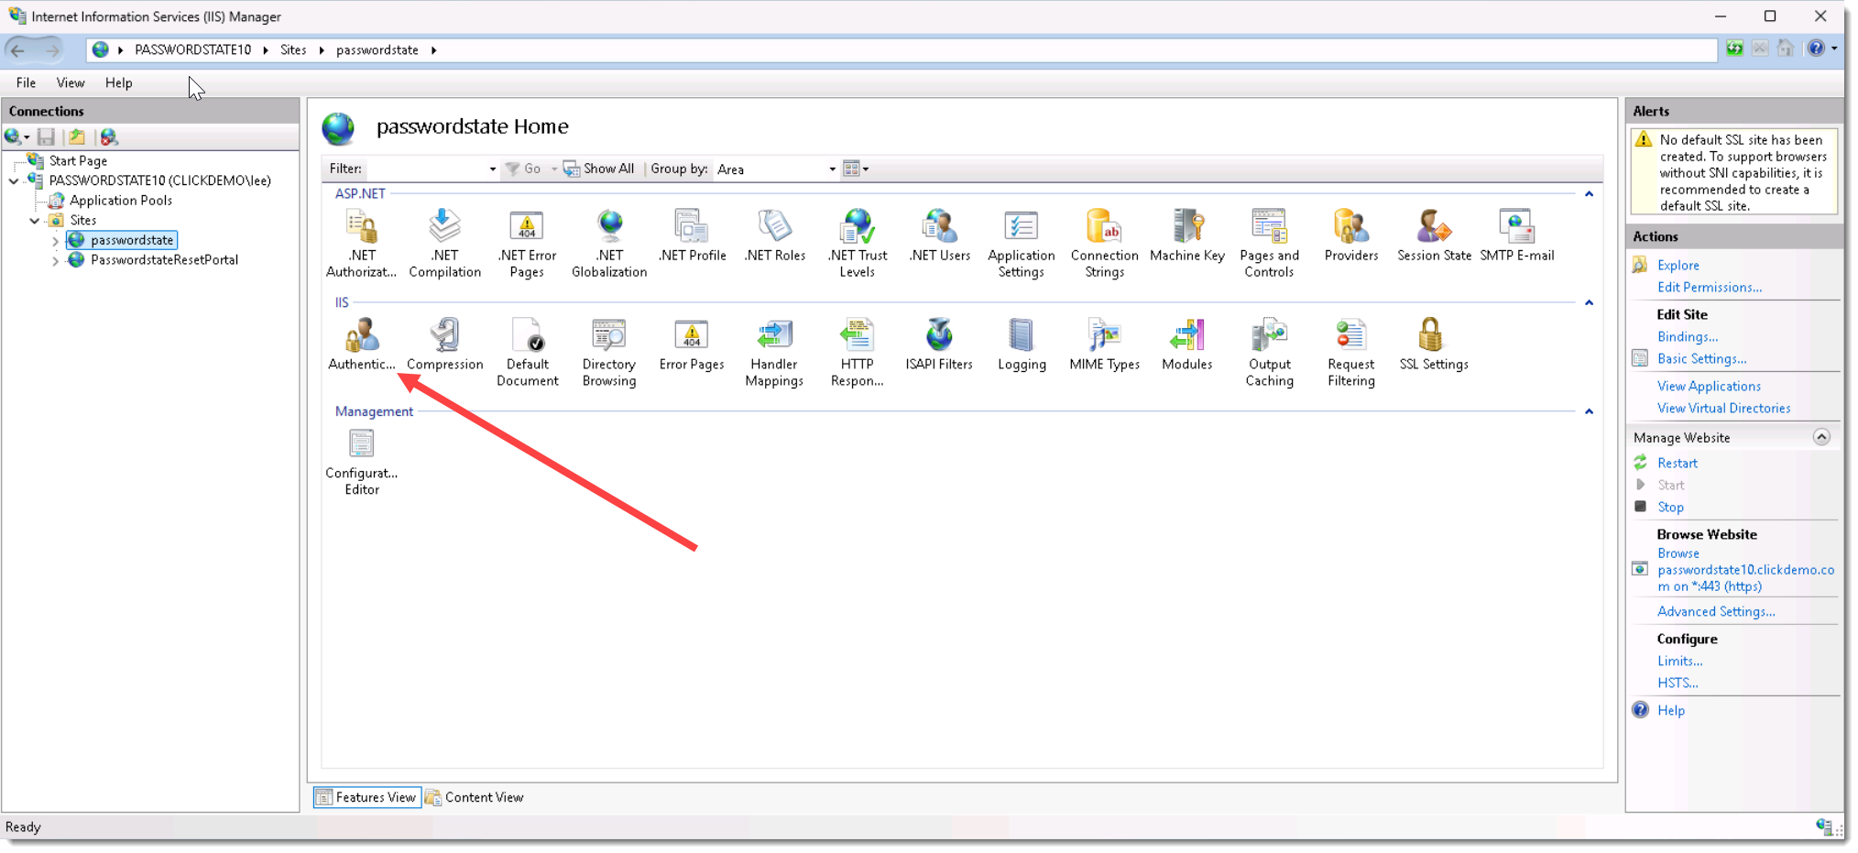This screenshot has width=1858, height=853.
Task: Open Edit Permissions... link
Action: (1709, 287)
